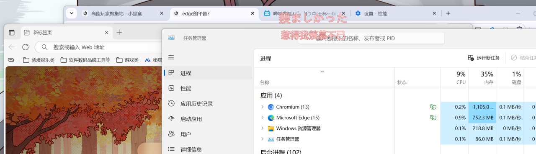The height and width of the screenshot is (154, 536).
Task: Open 软件数码品牌工具等 bookmark folder
Action: 85,60
